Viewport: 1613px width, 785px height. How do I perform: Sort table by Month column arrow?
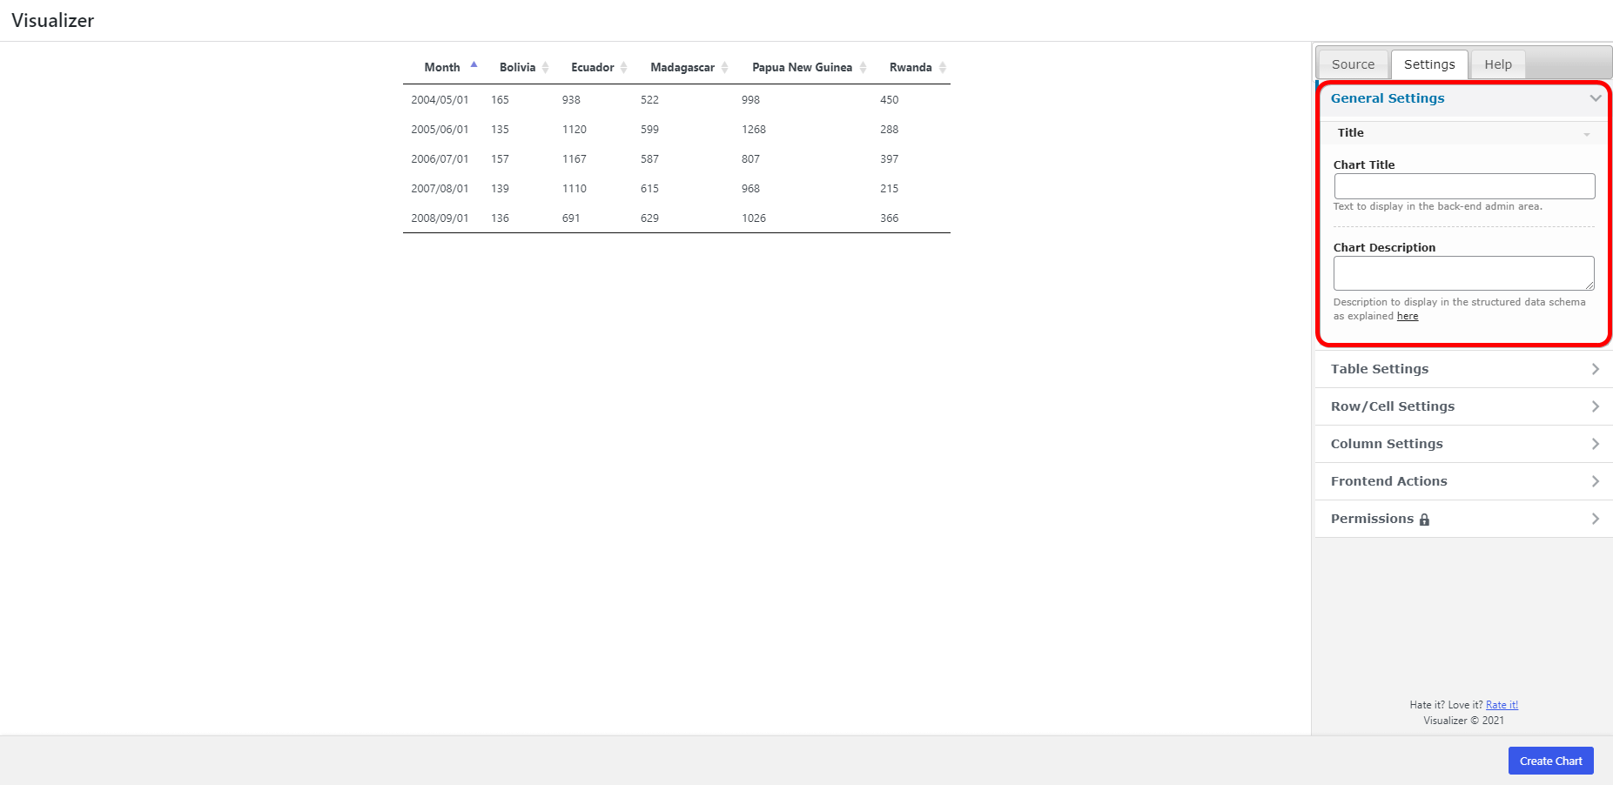click(x=474, y=66)
